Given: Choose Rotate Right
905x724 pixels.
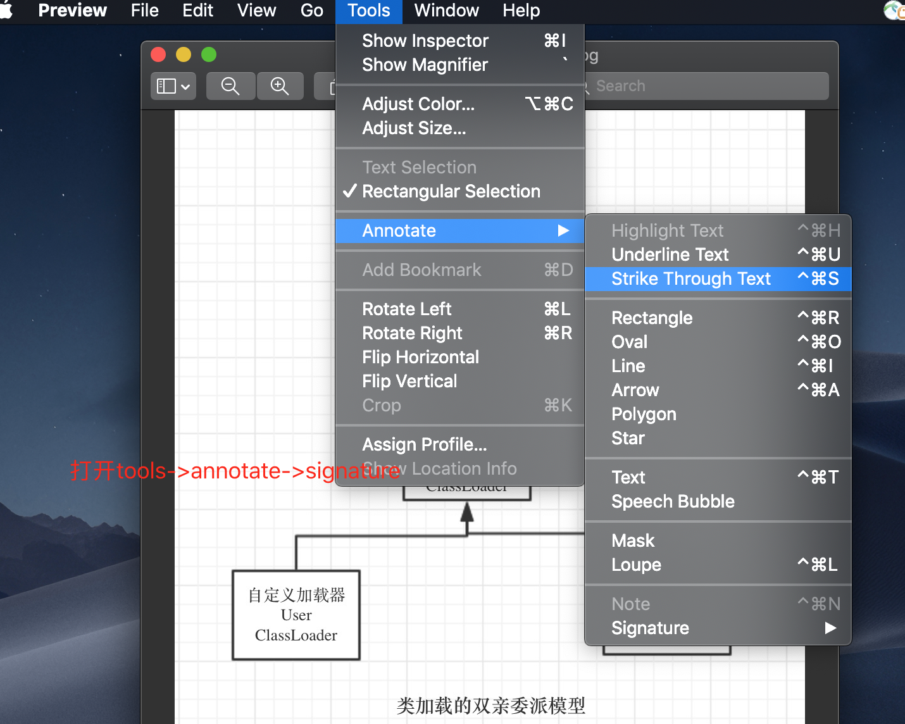Looking at the screenshot, I should click(460, 333).
